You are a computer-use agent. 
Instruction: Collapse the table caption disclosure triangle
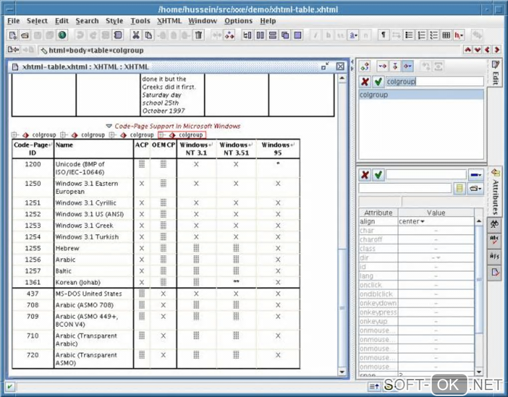coord(109,126)
